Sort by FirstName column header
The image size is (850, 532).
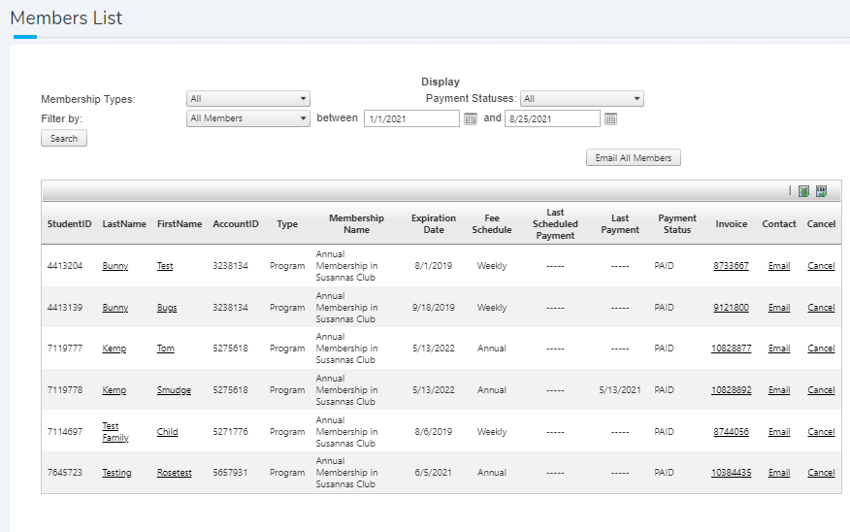click(x=180, y=224)
